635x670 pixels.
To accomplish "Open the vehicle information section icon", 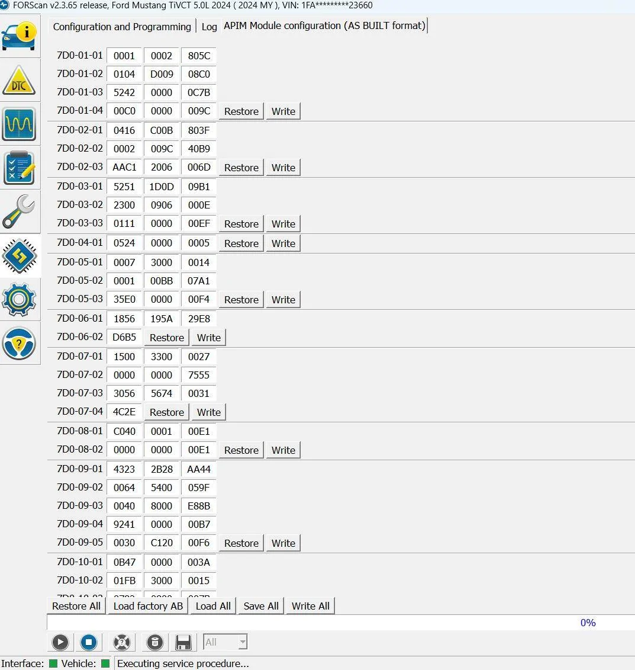I will [x=19, y=36].
